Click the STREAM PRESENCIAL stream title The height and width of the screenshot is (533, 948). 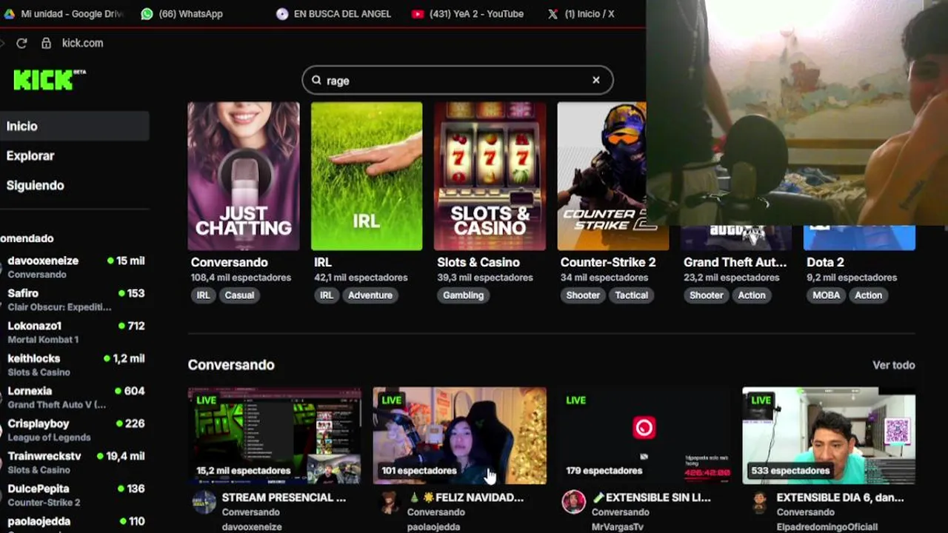284,497
